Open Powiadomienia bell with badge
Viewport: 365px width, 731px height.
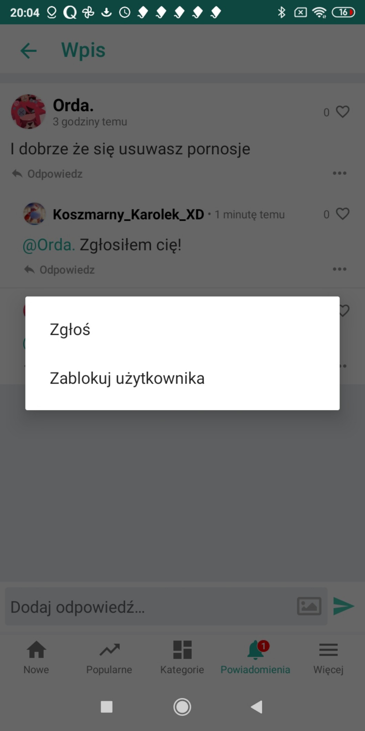coord(255,657)
